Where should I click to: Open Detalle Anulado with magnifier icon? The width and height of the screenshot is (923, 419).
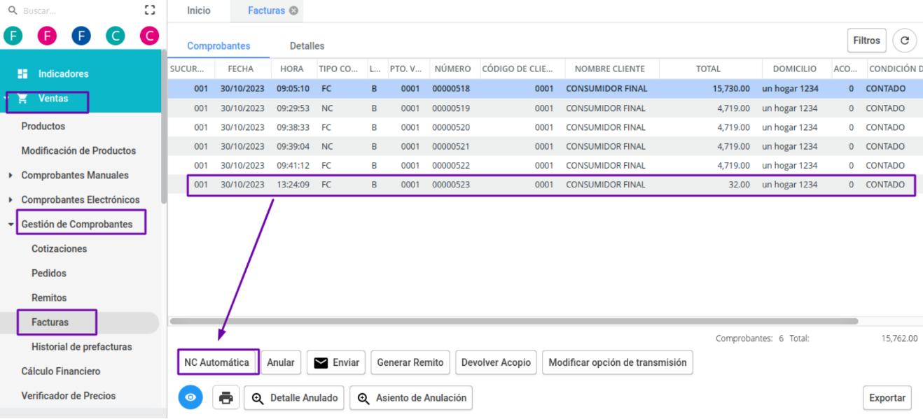click(x=294, y=397)
